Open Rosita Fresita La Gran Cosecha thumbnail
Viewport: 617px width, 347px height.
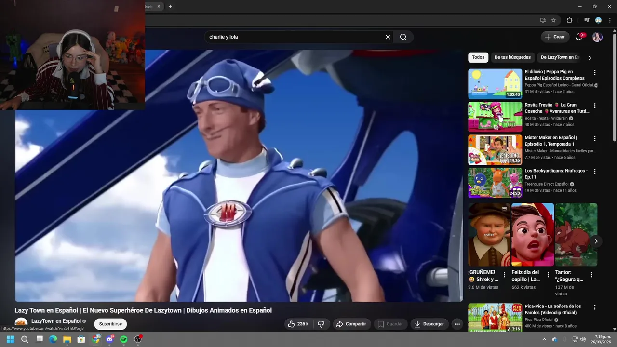coord(495,117)
